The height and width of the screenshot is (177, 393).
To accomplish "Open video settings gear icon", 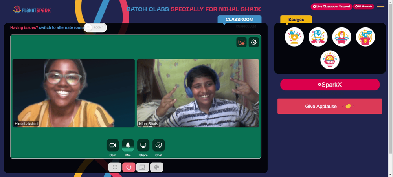I will pyautogui.click(x=253, y=42).
